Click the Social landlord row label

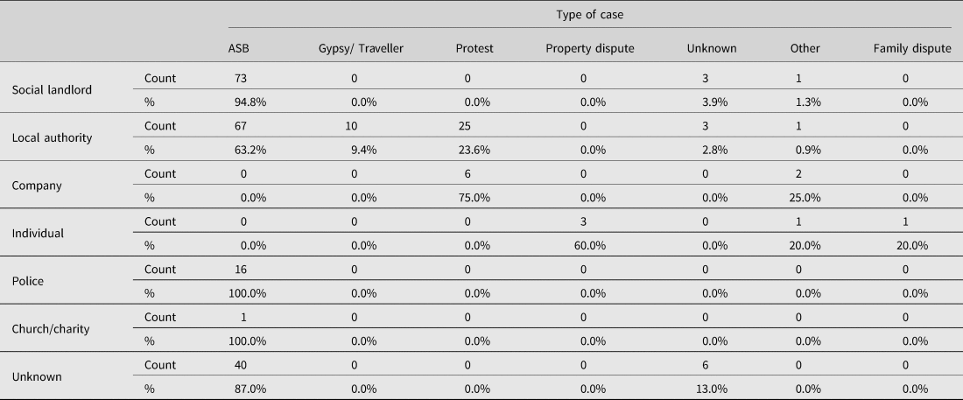[53, 89]
